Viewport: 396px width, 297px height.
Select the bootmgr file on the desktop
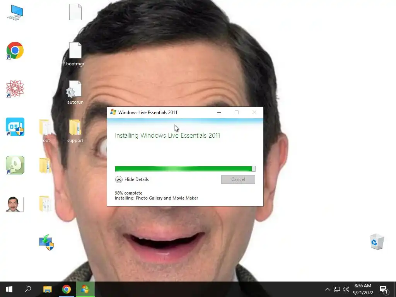pos(75,54)
